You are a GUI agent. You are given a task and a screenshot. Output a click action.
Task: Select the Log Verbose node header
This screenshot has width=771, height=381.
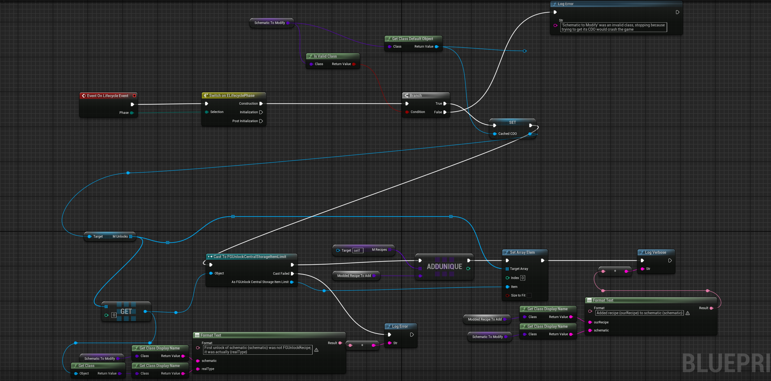click(x=656, y=252)
